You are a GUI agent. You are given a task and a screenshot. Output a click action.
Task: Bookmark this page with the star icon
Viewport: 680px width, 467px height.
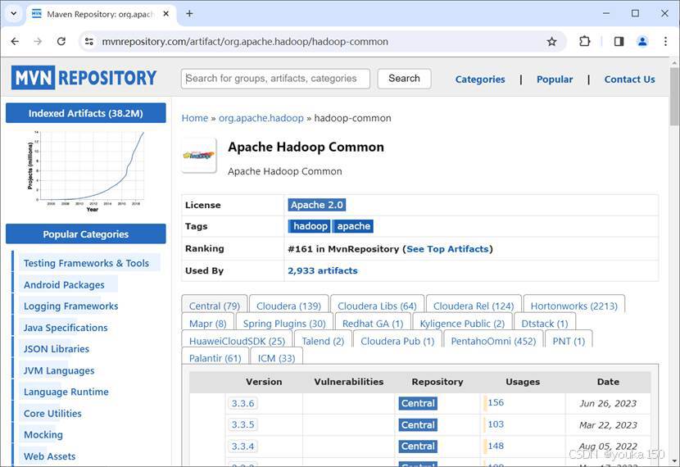pos(551,42)
